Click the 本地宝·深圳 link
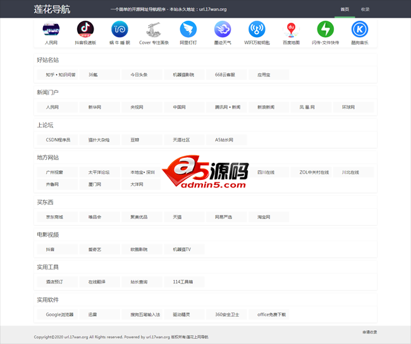This screenshot has width=411, height=344. pyautogui.click(x=142, y=172)
